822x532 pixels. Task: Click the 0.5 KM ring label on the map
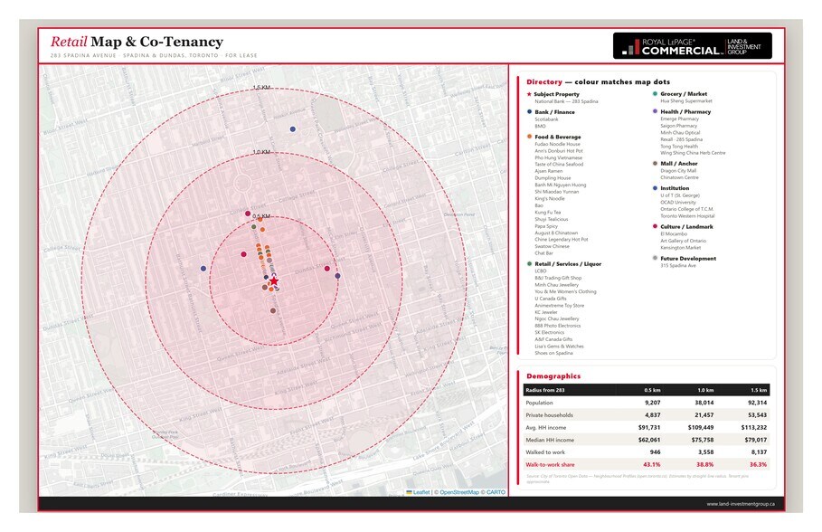tap(261, 216)
